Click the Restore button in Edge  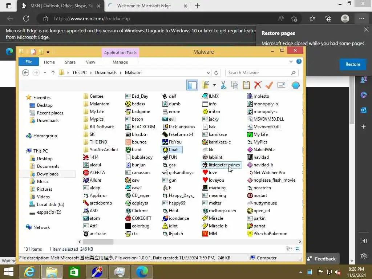coord(353,64)
